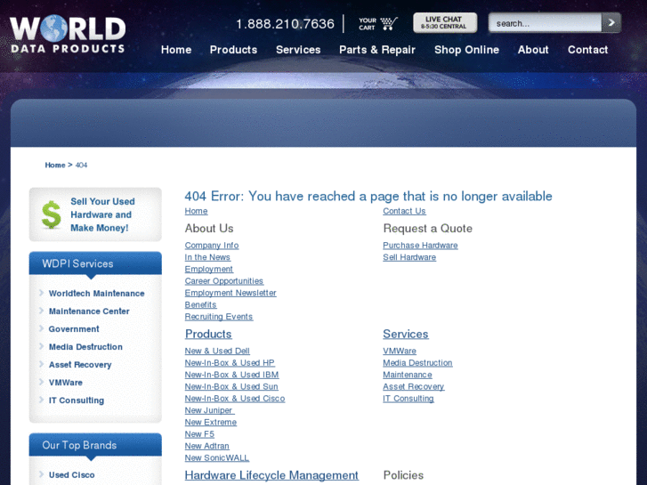The height and width of the screenshot is (485, 647).
Task: Open the Recruiting Events link
Action: (x=219, y=317)
